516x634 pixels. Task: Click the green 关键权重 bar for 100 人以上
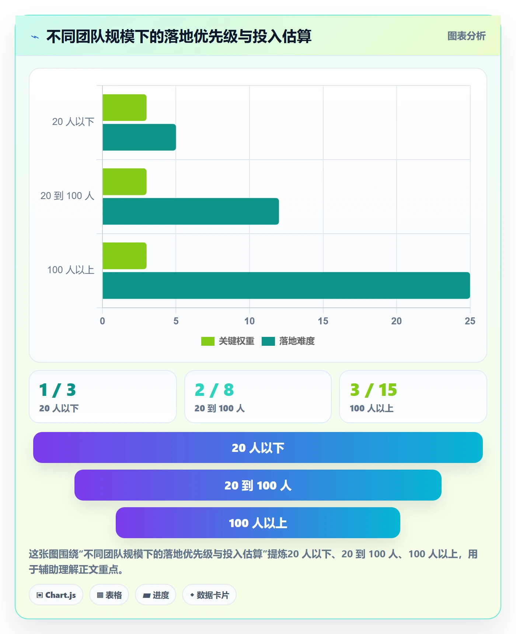pyautogui.click(x=125, y=256)
